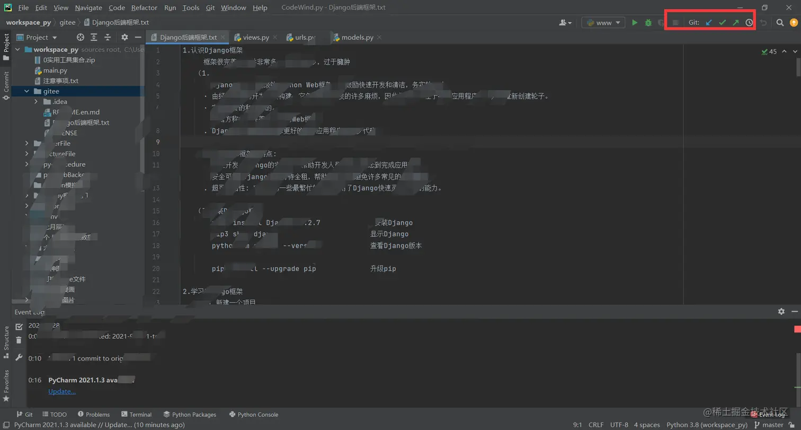
Task: Click the tool windows quick-access icon in status bar
Action: pos(6,425)
